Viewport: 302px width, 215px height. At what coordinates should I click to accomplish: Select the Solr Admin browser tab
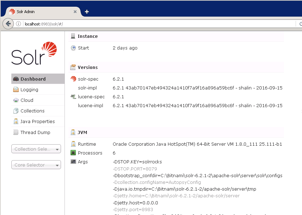pos(43,12)
